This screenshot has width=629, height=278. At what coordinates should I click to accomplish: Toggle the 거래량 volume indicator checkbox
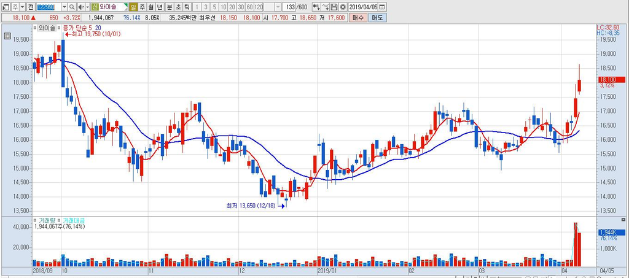[x=35, y=220]
